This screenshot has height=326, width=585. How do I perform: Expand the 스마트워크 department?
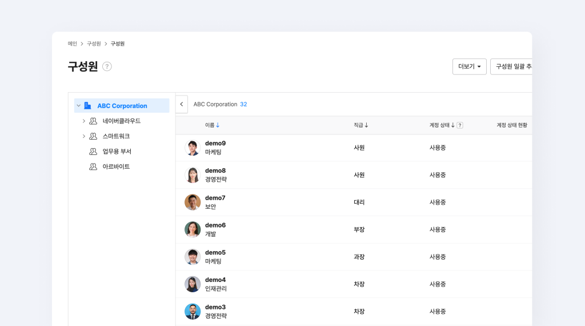[x=83, y=136]
